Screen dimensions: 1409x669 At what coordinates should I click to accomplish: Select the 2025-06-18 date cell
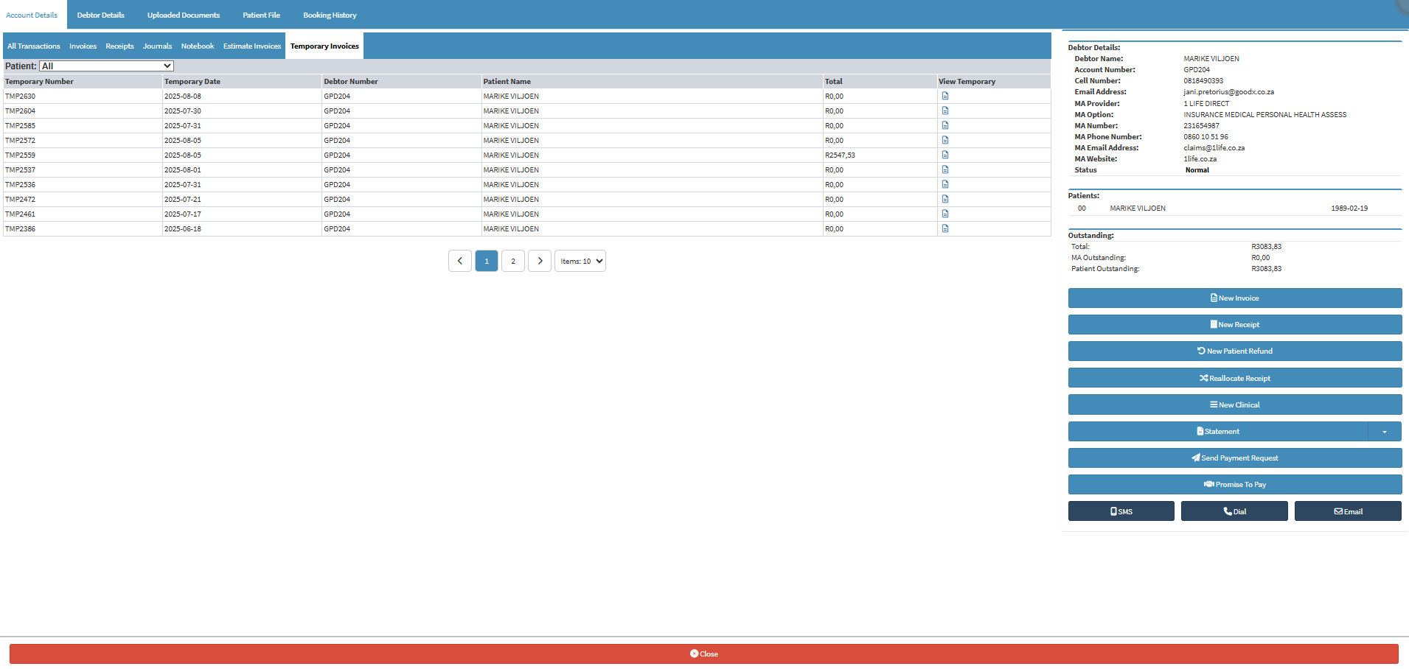tap(242, 229)
